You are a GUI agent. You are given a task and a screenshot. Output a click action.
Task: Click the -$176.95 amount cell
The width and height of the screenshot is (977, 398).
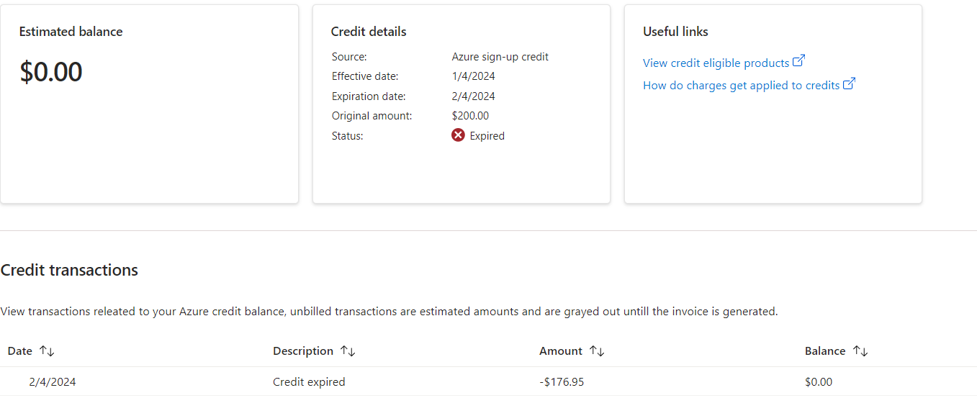[x=562, y=382]
